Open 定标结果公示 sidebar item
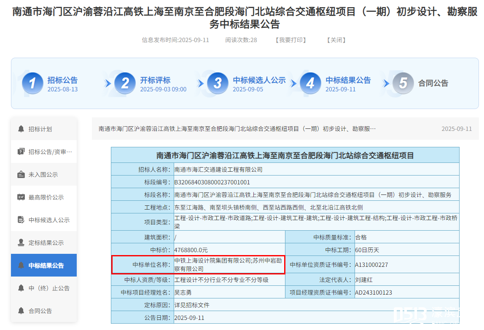The height and width of the screenshot is (330, 484). click(46, 243)
